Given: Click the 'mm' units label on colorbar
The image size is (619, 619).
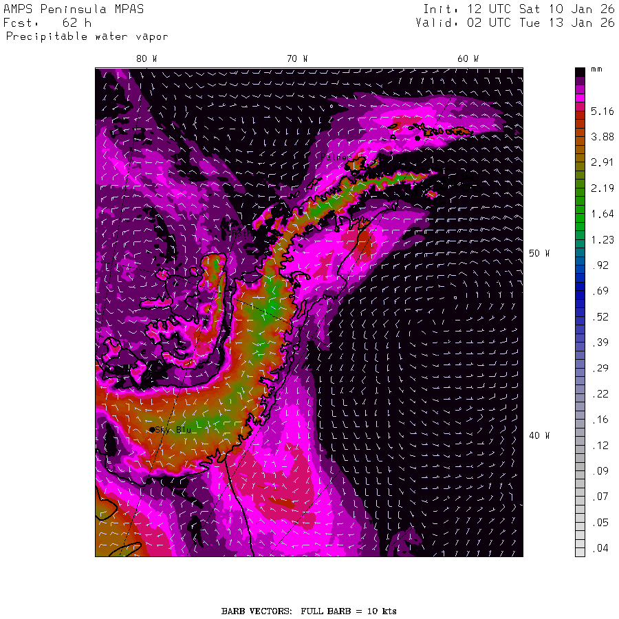Looking at the screenshot, I should tap(596, 69).
